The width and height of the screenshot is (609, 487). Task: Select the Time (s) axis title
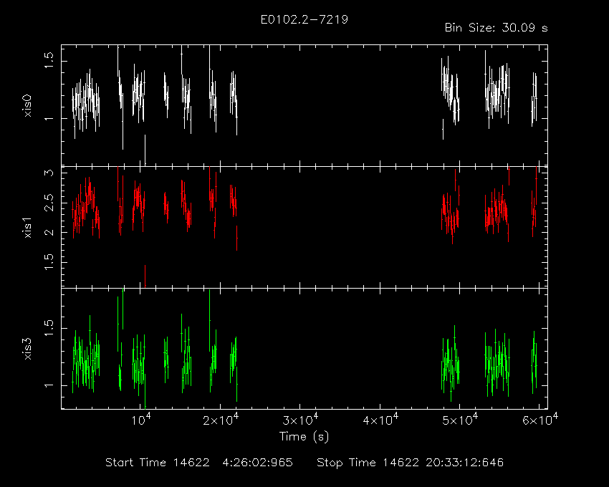click(x=304, y=437)
